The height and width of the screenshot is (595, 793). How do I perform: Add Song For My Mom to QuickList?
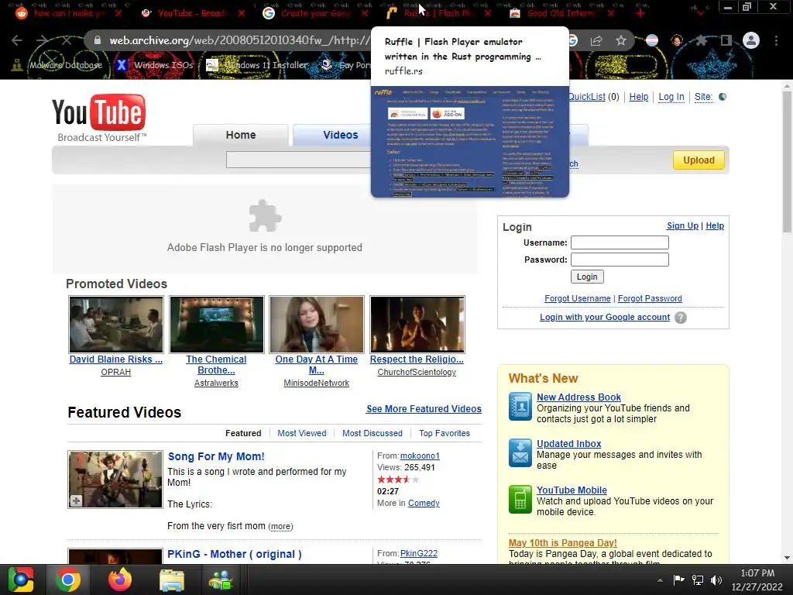pyautogui.click(x=76, y=500)
